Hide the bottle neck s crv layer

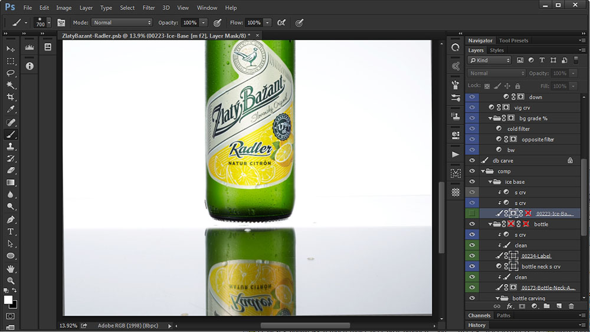(472, 266)
